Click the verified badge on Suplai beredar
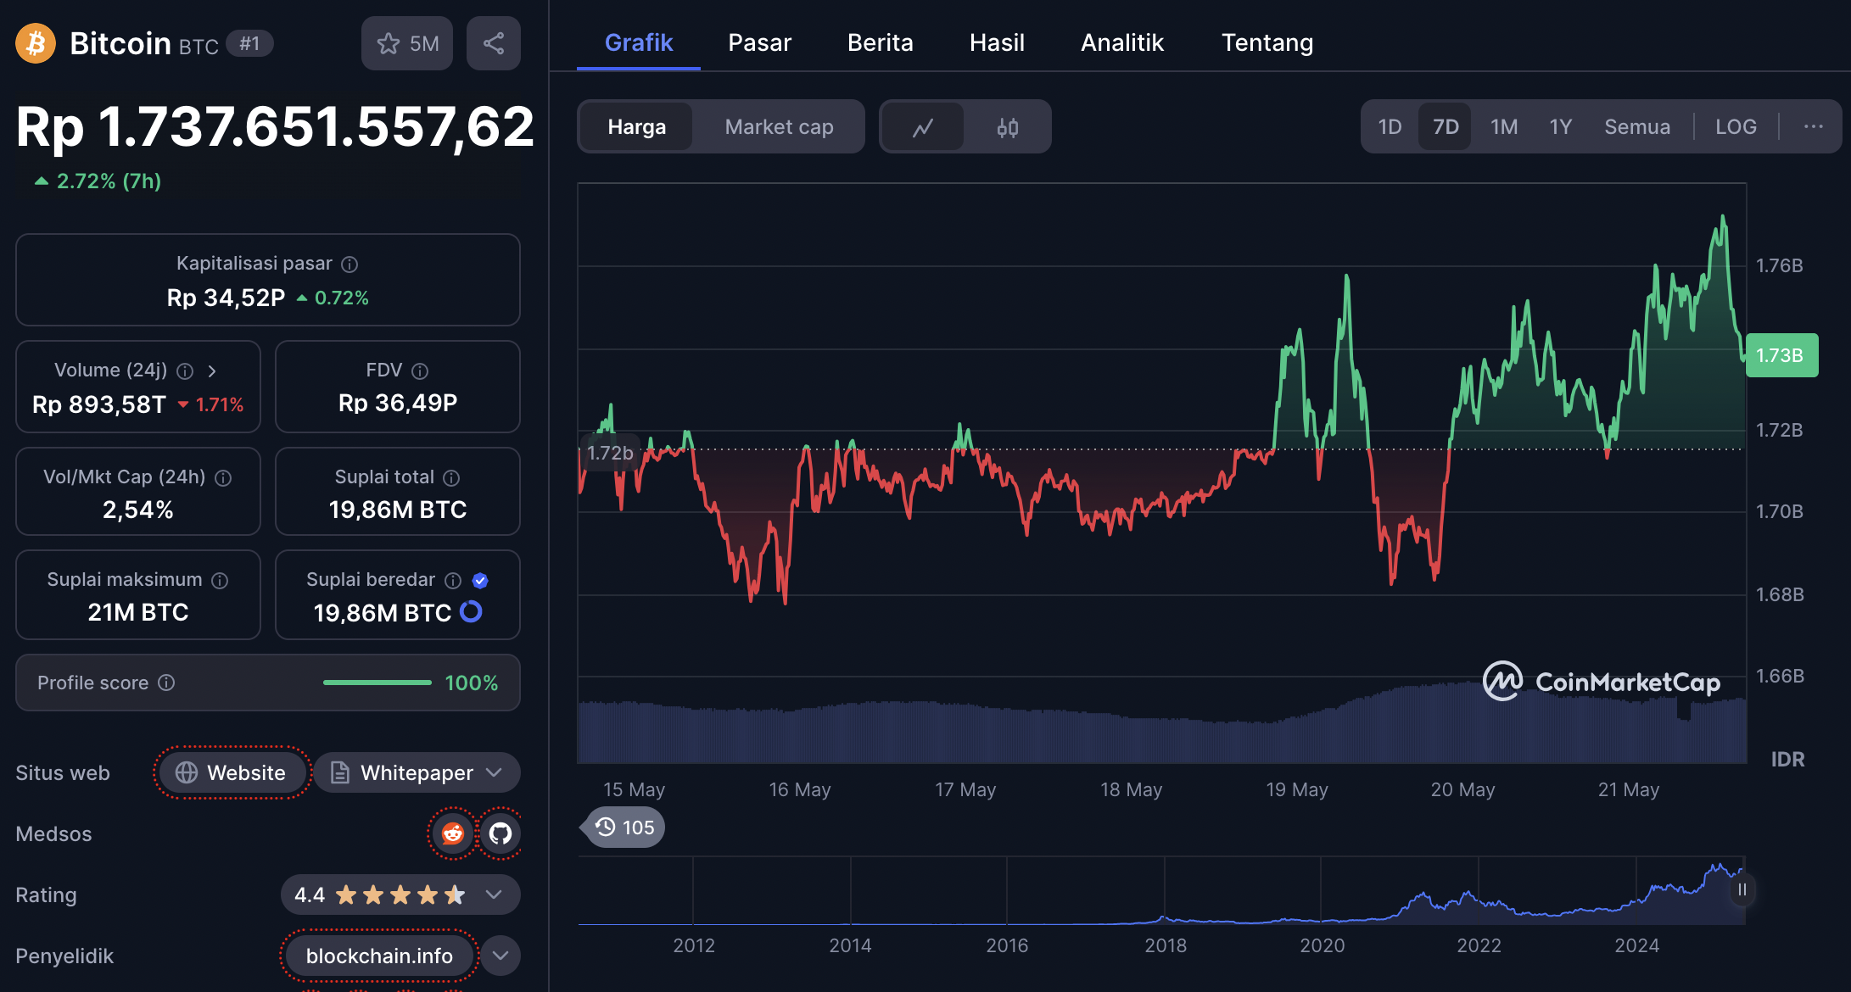 click(479, 581)
